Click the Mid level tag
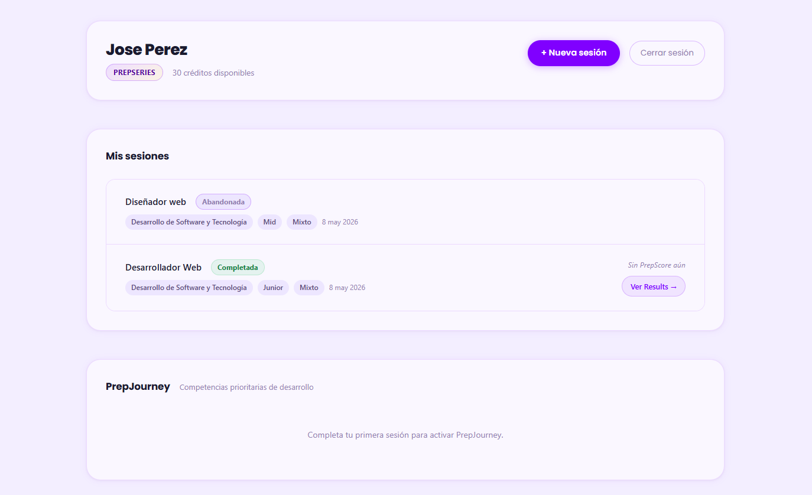 click(269, 222)
